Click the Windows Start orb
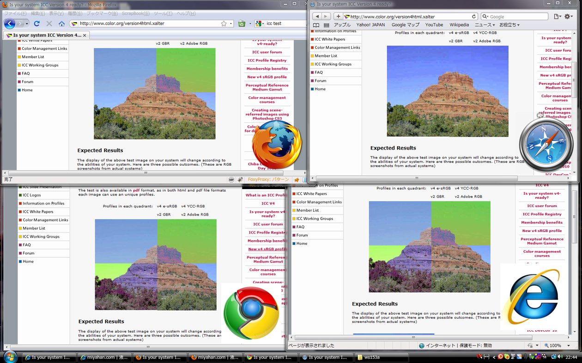Image resolution: width=582 pixels, height=363 pixels. [10, 357]
